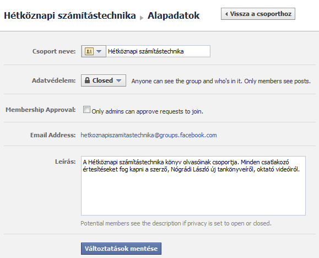This screenshot has width=319, height=258.
Task: Click the 'Anyone can see the group' privacy note
Action: click(x=221, y=81)
